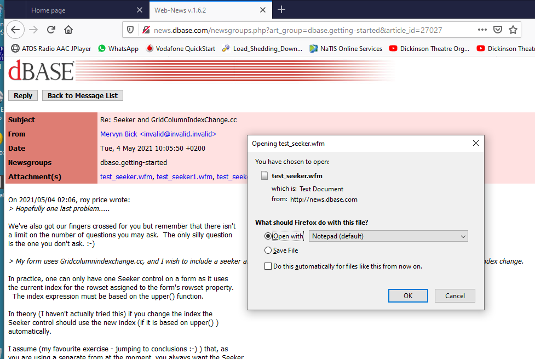Select the 'Save File' radio option
This screenshot has width=535, height=359.
(x=268, y=250)
